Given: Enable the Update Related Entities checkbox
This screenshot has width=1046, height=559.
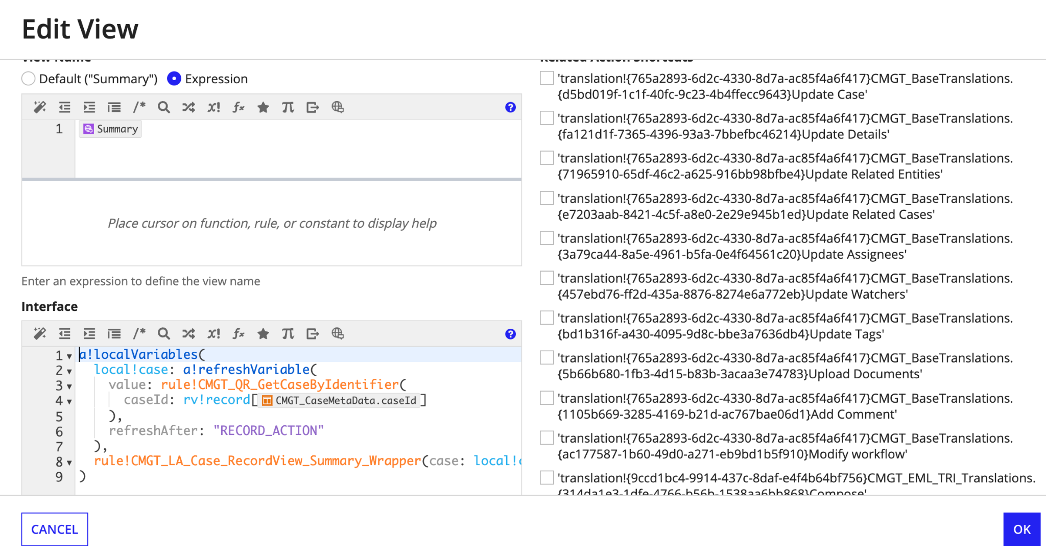Looking at the screenshot, I should tap(547, 158).
